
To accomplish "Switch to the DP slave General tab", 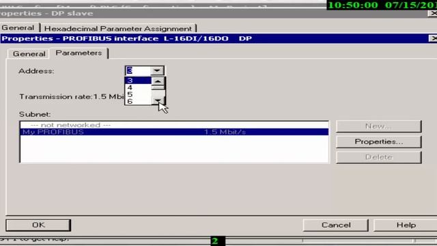I will pyautogui.click(x=18, y=28).
